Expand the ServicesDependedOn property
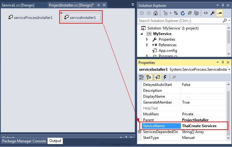 (139, 132)
